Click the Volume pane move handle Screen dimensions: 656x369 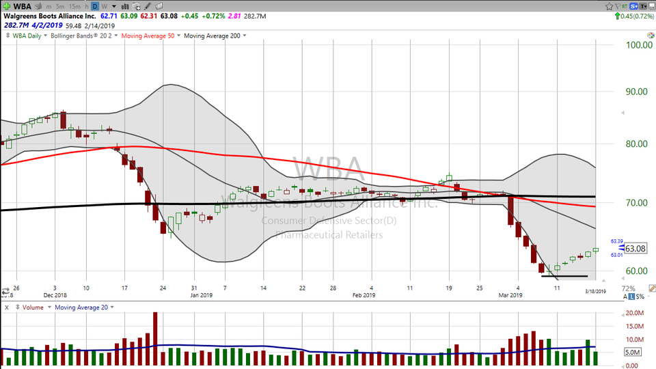[18, 307]
